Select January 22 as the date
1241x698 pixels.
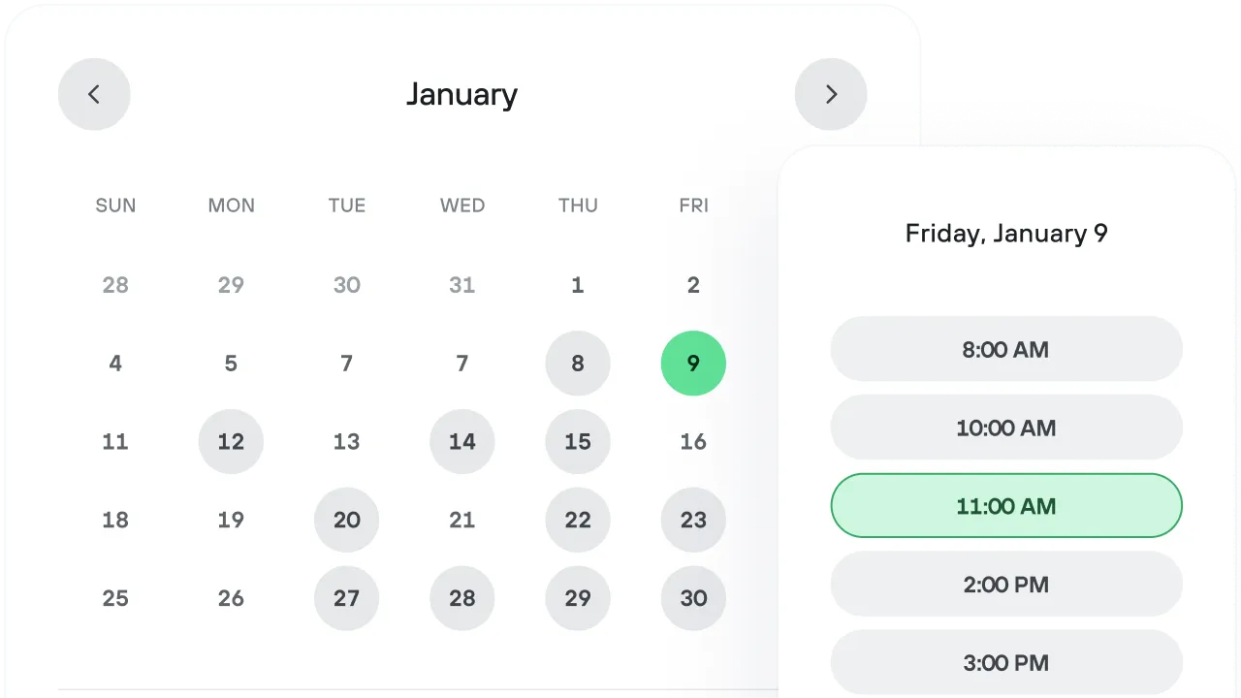pyautogui.click(x=578, y=521)
